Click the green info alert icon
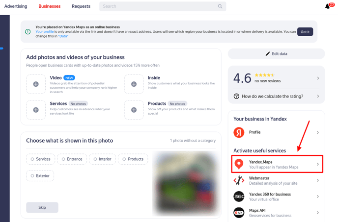The image size is (338, 222). coord(28,32)
